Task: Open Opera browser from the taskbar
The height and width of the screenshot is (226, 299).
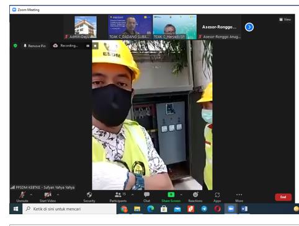Action: [x=217, y=209]
